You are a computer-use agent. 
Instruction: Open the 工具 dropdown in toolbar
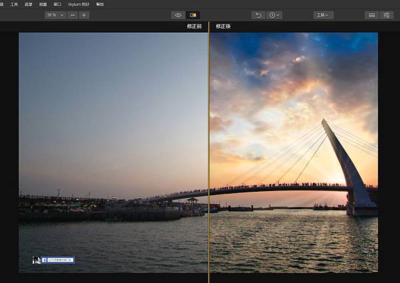[x=323, y=15]
